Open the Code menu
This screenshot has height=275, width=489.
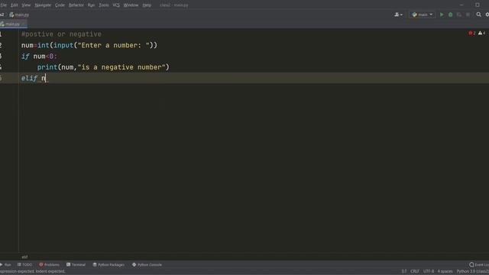click(x=60, y=5)
